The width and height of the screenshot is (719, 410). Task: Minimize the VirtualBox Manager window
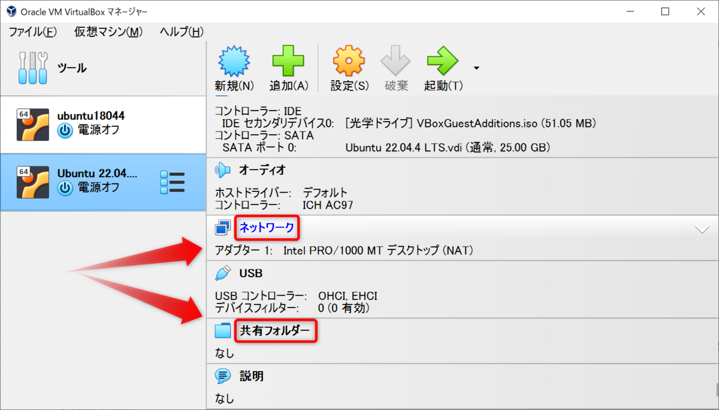630,11
